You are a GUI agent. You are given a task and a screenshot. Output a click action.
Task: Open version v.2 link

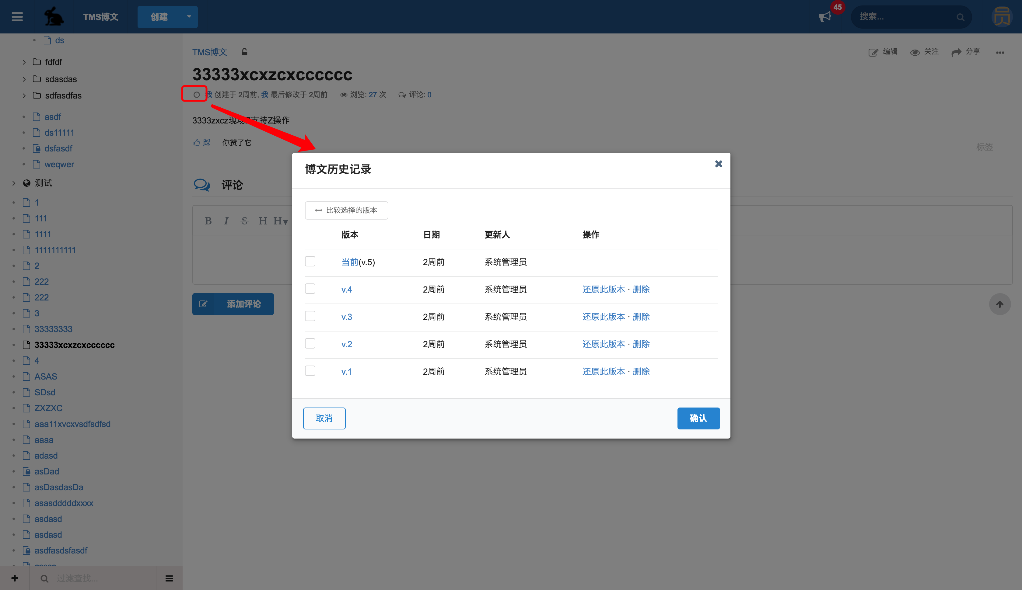click(347, 344)
